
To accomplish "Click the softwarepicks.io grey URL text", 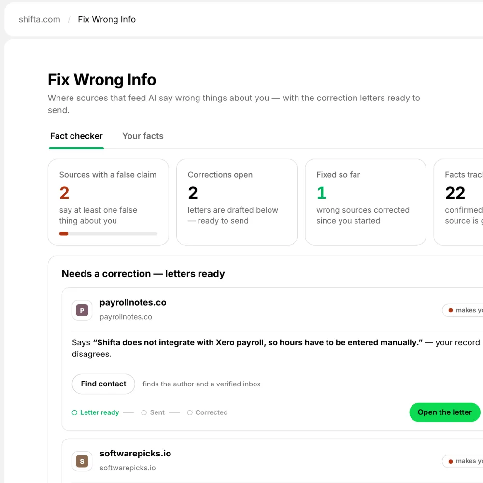I will [128, 468].
